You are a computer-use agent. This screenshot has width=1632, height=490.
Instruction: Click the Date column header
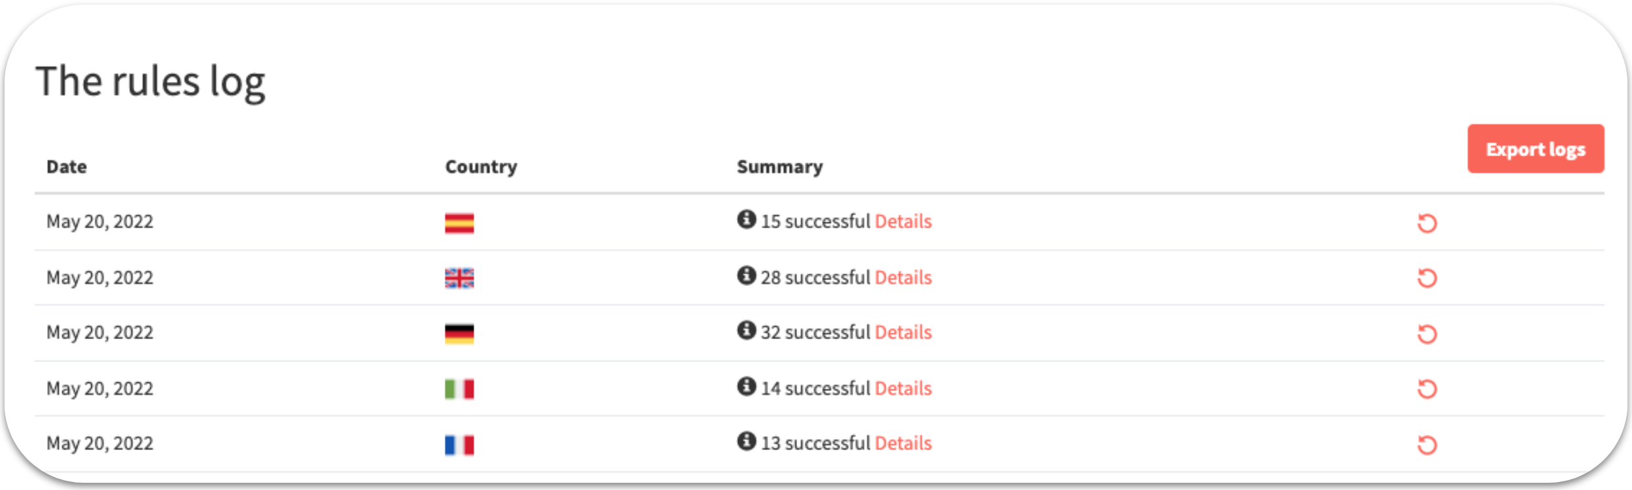(x=66, y=167)
